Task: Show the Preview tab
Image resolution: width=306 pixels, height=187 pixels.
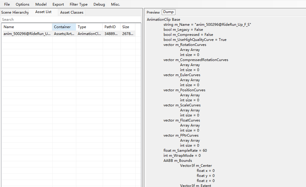Action: pos(153,12)
